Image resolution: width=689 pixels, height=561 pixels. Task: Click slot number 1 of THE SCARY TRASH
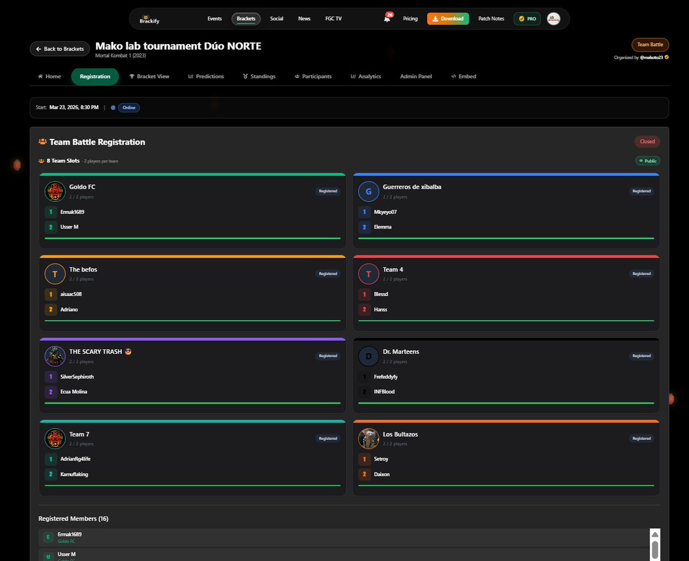pos(51,377)
